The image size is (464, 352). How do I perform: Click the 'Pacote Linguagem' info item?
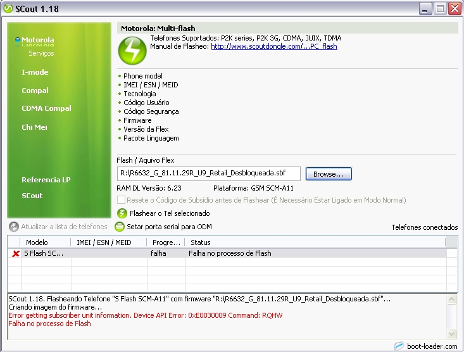click(x=151, y=138)
